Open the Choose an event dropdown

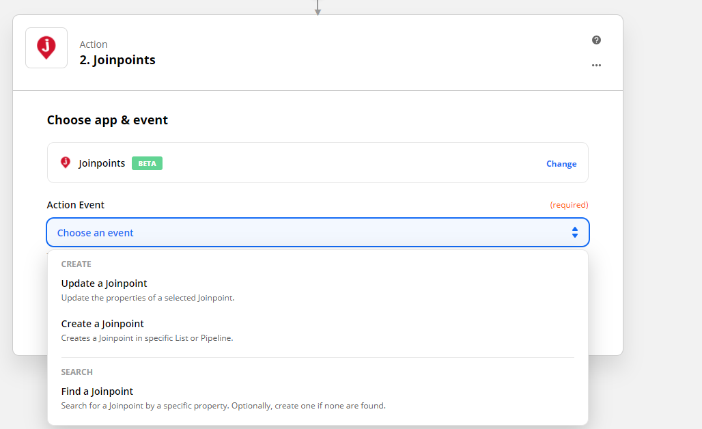318,232
